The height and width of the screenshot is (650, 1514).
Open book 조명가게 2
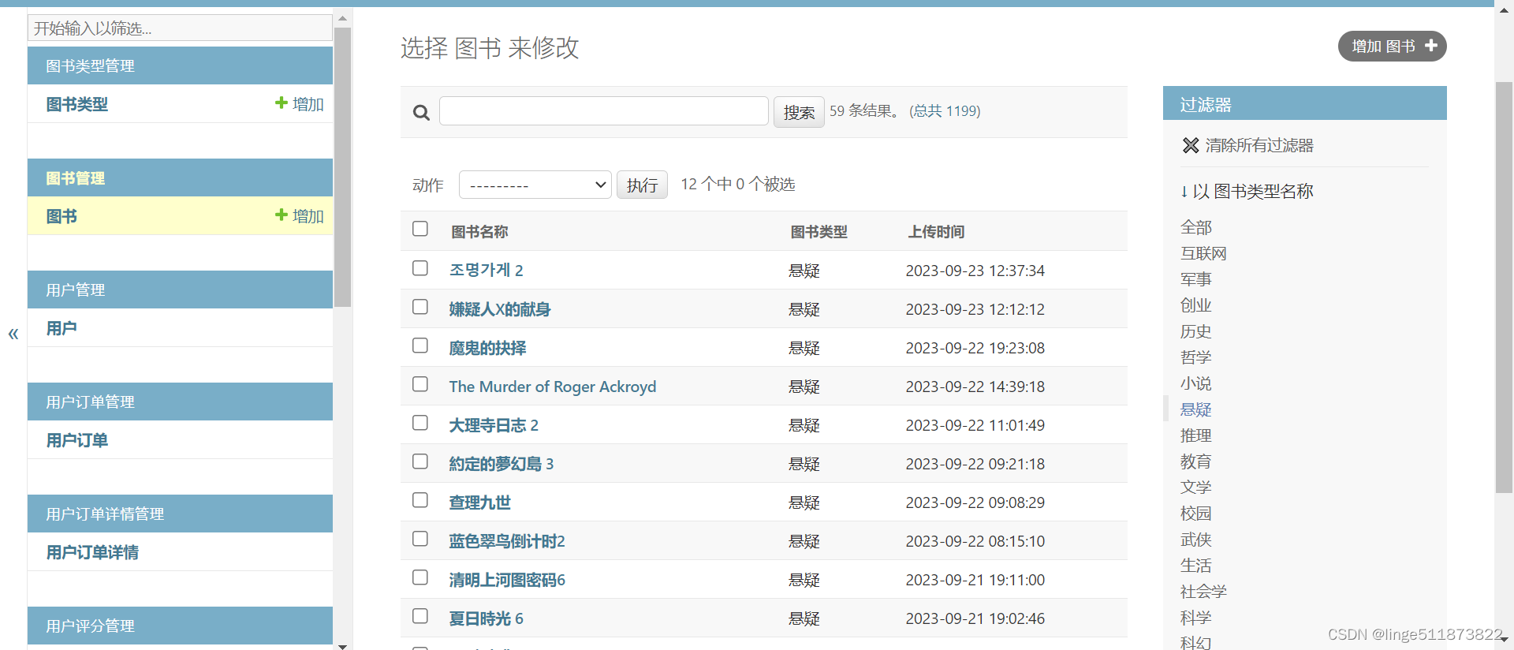pos(486,270)
